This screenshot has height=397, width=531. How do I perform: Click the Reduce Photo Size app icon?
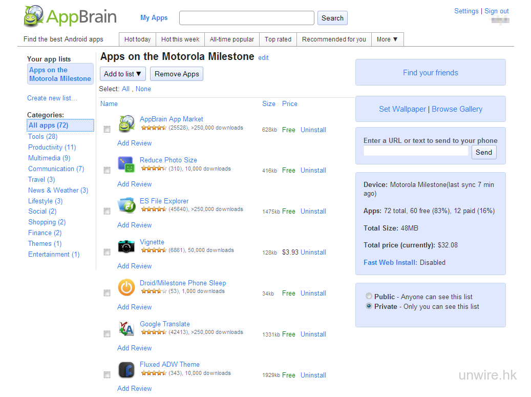[x=126, y=164]
